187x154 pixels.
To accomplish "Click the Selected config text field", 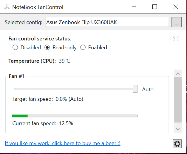I will pos(107,22).
